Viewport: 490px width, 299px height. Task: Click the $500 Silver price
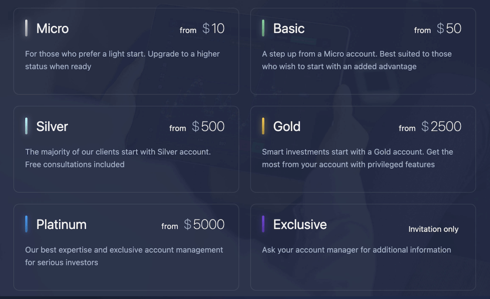[208, 126]
